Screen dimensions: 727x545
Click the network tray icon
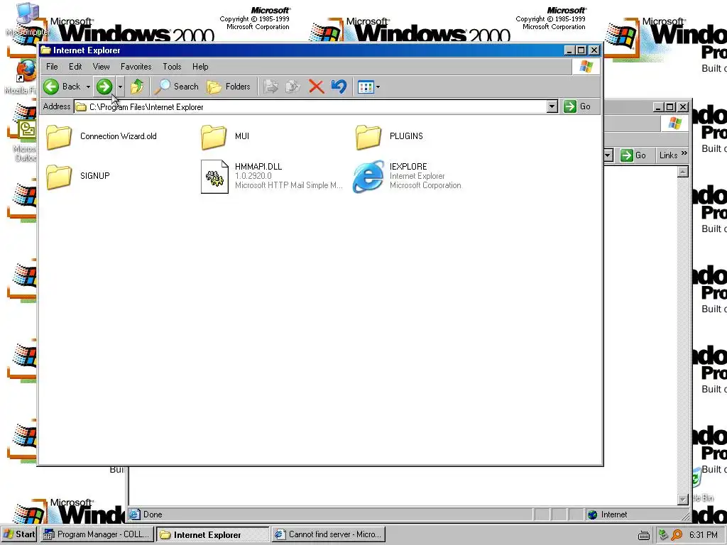(x=664, y=535)
